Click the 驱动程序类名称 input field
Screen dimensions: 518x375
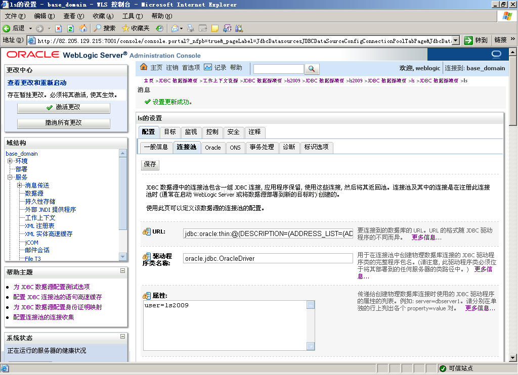[268, 258]
